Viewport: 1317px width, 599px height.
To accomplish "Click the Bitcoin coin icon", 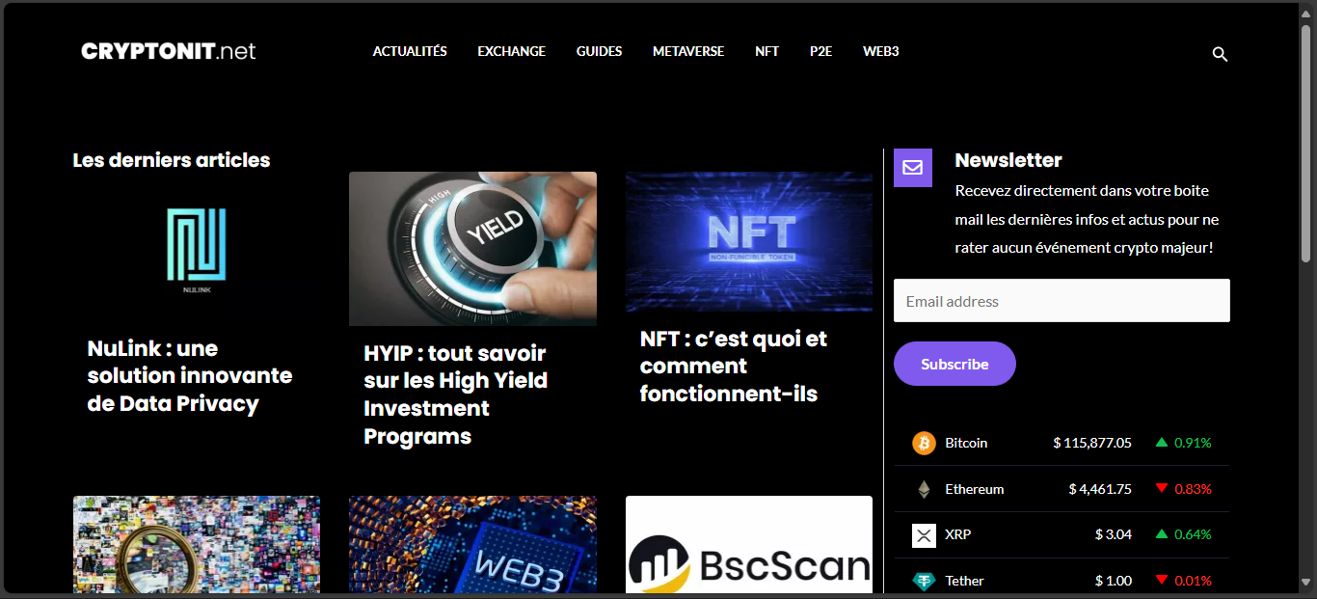I will (924, 443).
